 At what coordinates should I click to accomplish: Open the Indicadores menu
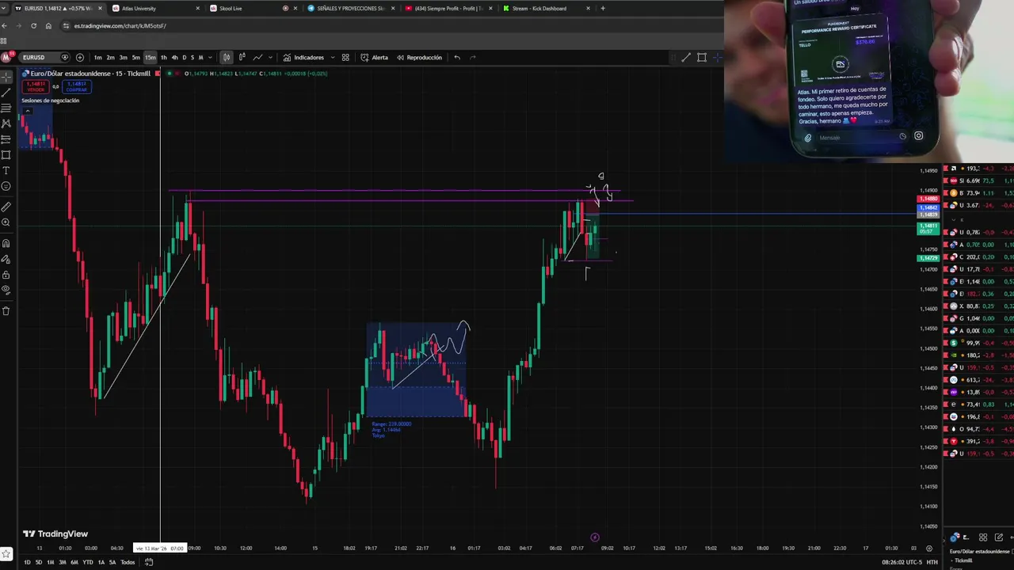[304, 57]
